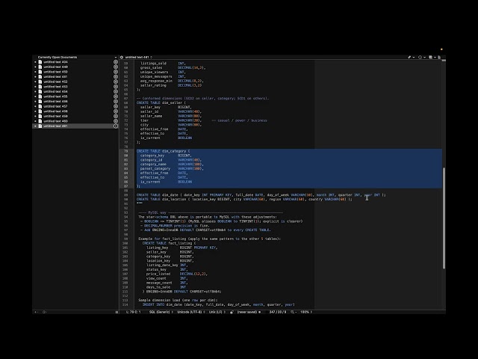
Task: Click the document icon at toolbar far right
Action: click(x=439, y=57)
